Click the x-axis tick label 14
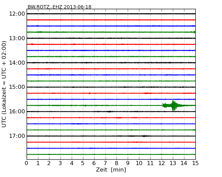The height and width of the screenshot is (177, 222). click(x=184, y=163)
